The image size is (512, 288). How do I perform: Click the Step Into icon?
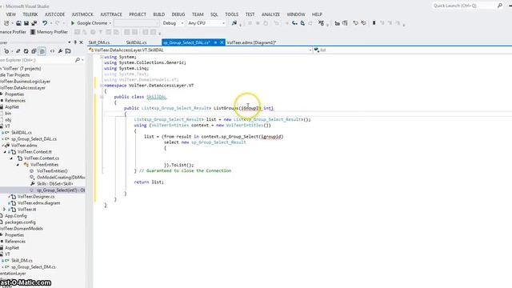point(294,23)
